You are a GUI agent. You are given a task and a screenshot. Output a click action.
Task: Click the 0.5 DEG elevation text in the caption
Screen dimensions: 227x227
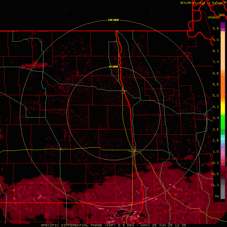tap(126, 225)
